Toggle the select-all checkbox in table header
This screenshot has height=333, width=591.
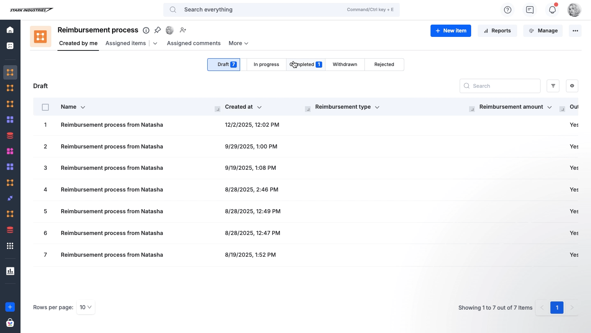tap(46, 107)
